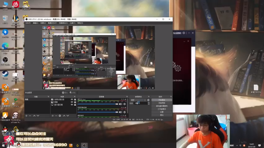Click the second mixer channel volume slider
The width and height of the screenshot is (264, 148).
98,112
